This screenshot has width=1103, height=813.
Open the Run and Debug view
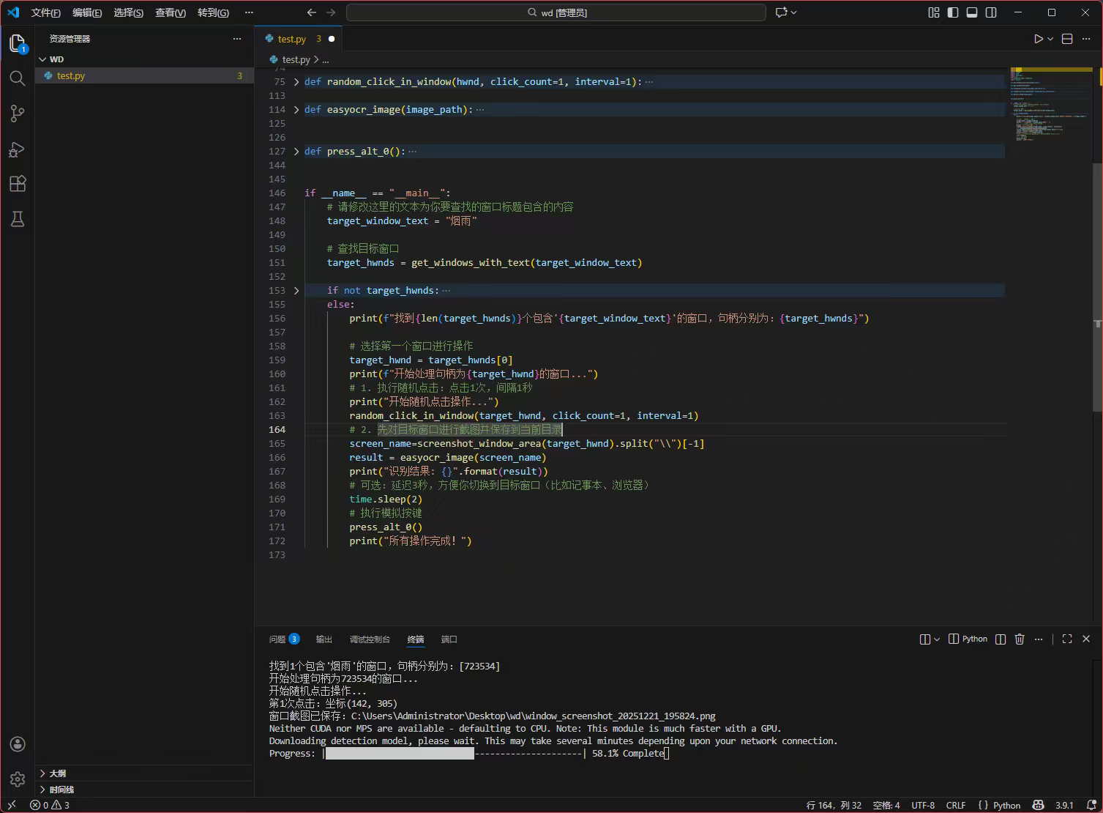[x=18, y=149]
